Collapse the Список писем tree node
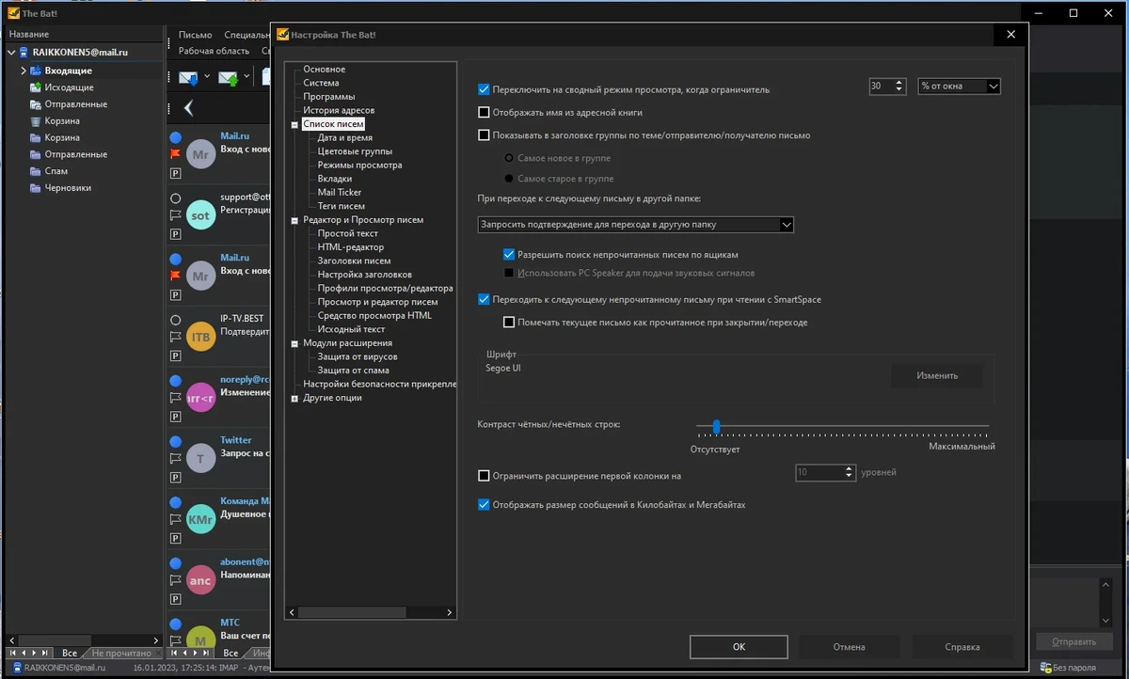This screenshot has width=1129, height=679. pos(294,124)
